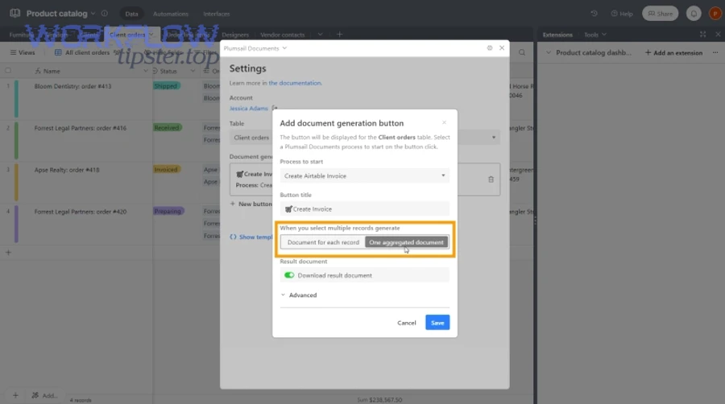Open the Name column dropdown
The width and height of the screenshot is (725, 404).
pos(145,71)
